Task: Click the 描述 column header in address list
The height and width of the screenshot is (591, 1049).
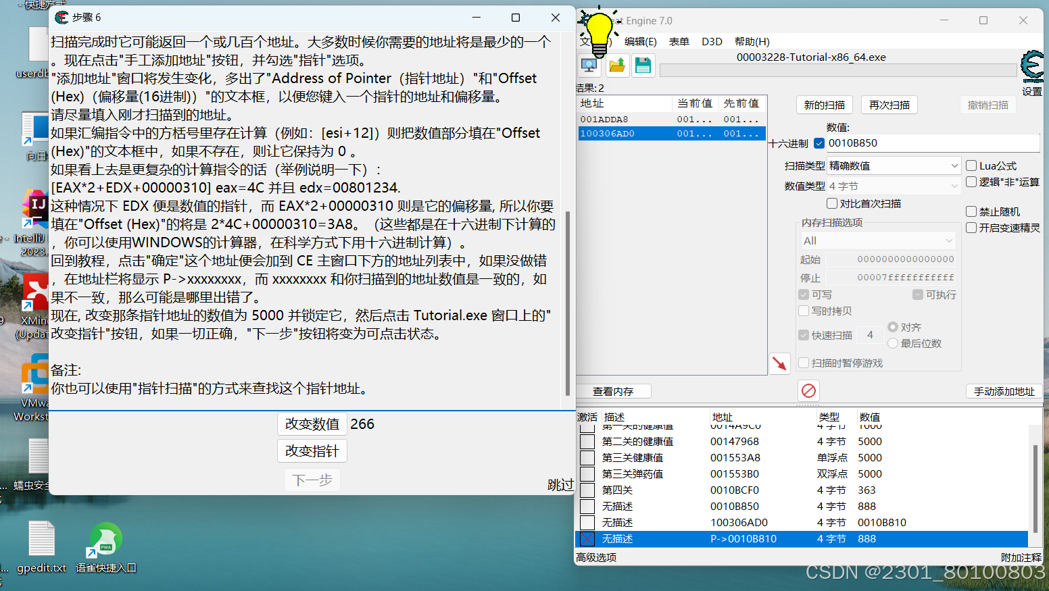Action: 654,417
